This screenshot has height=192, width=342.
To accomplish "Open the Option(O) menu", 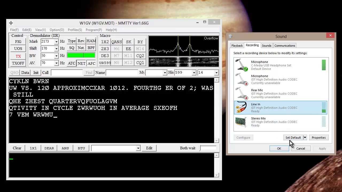I will click(x=57, y=30).
